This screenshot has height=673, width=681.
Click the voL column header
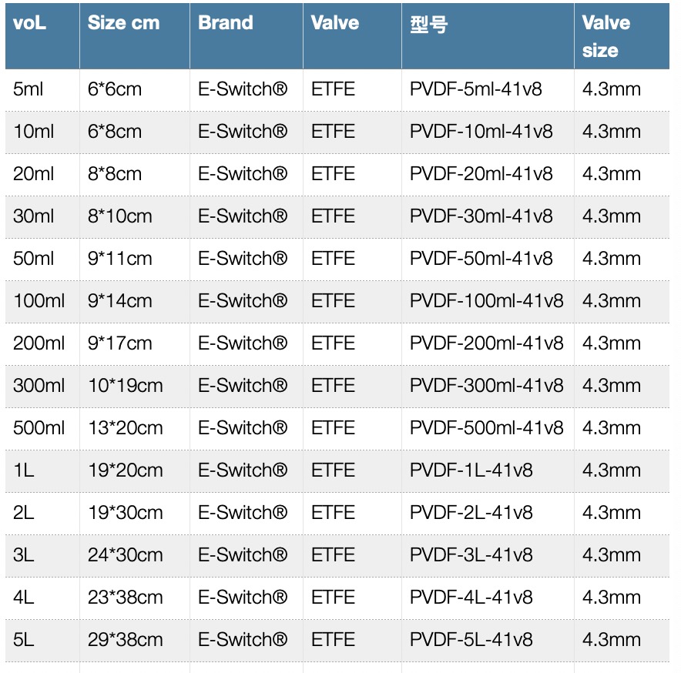coord(30,23)
